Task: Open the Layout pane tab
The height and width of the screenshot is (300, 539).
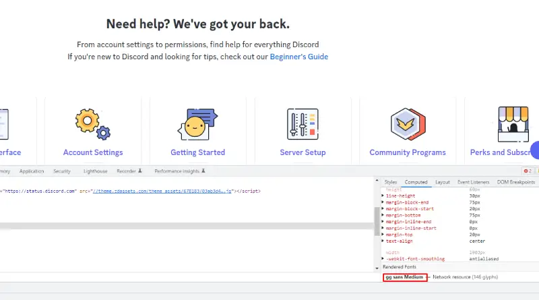Action: click(443, 182)
